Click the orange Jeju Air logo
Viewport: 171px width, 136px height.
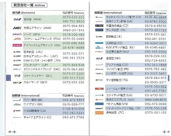click(x=99, y=113)
